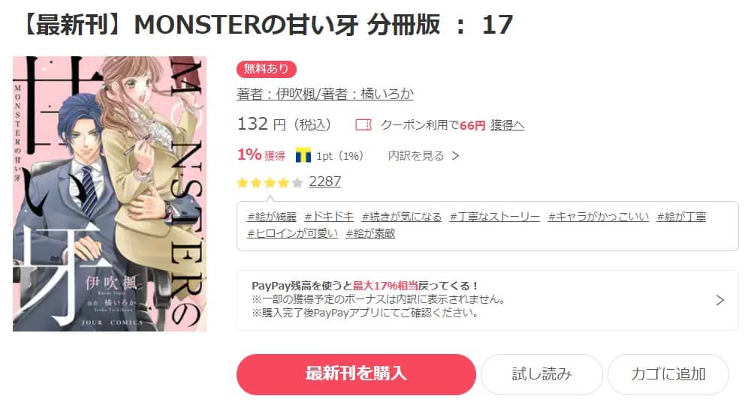Expand 内訳を見る points breakdown
The height and width of the screenshot is (411, 751).
click(424, 155)
